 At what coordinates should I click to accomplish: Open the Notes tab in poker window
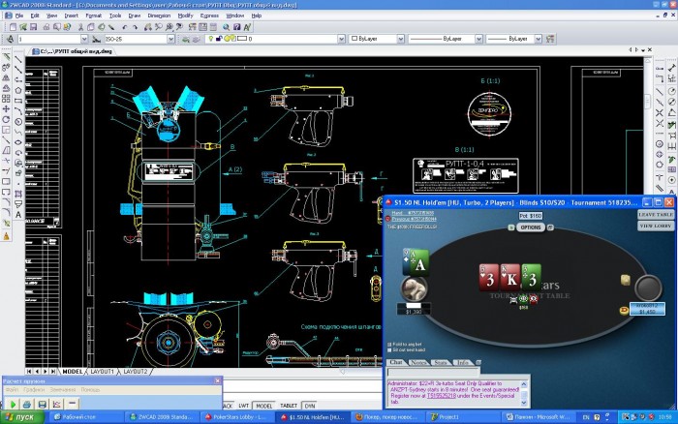pos(418,363)
